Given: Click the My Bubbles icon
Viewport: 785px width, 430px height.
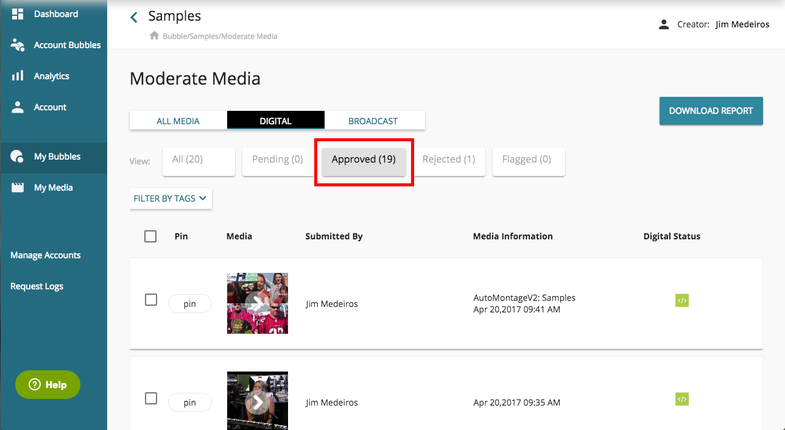Looking at the screenshot, I should pos(18,157).
